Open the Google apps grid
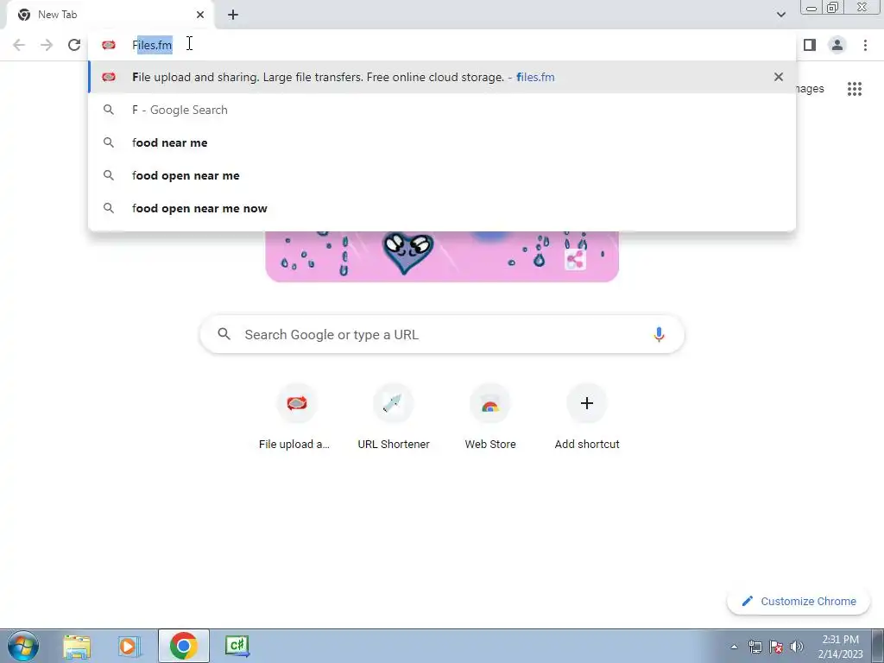The height and width of the screenshot is (663, 884). coord(855,89)
